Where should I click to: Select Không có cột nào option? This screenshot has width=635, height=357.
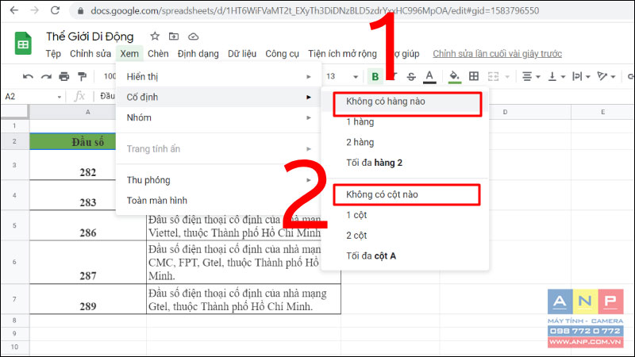[406, 194]
